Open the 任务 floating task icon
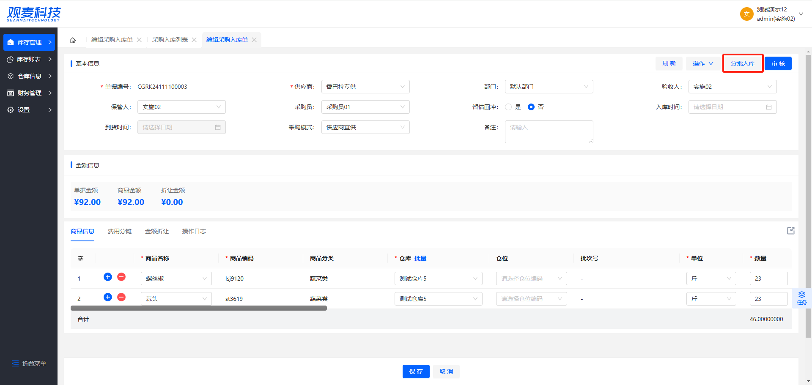Viewport: 812px width, 385px height. point(801,298)
